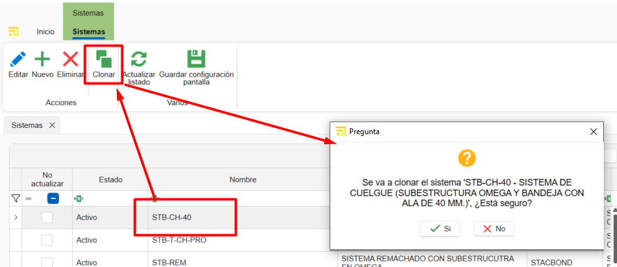This screenshot has width=617, height=267.
Task: Click the funnel filter icon in grid
Action: coord(16,198)
